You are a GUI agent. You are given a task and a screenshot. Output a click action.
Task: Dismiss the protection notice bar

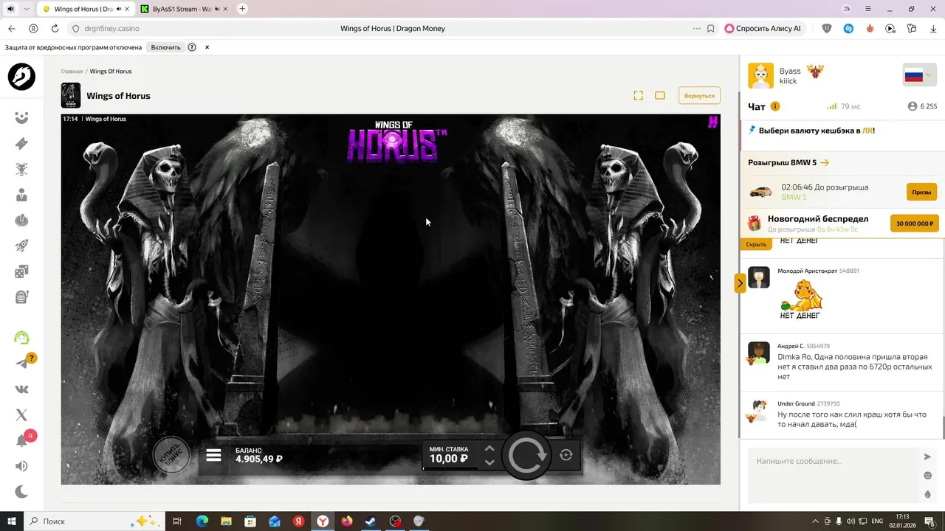click(x=207, y=47)
